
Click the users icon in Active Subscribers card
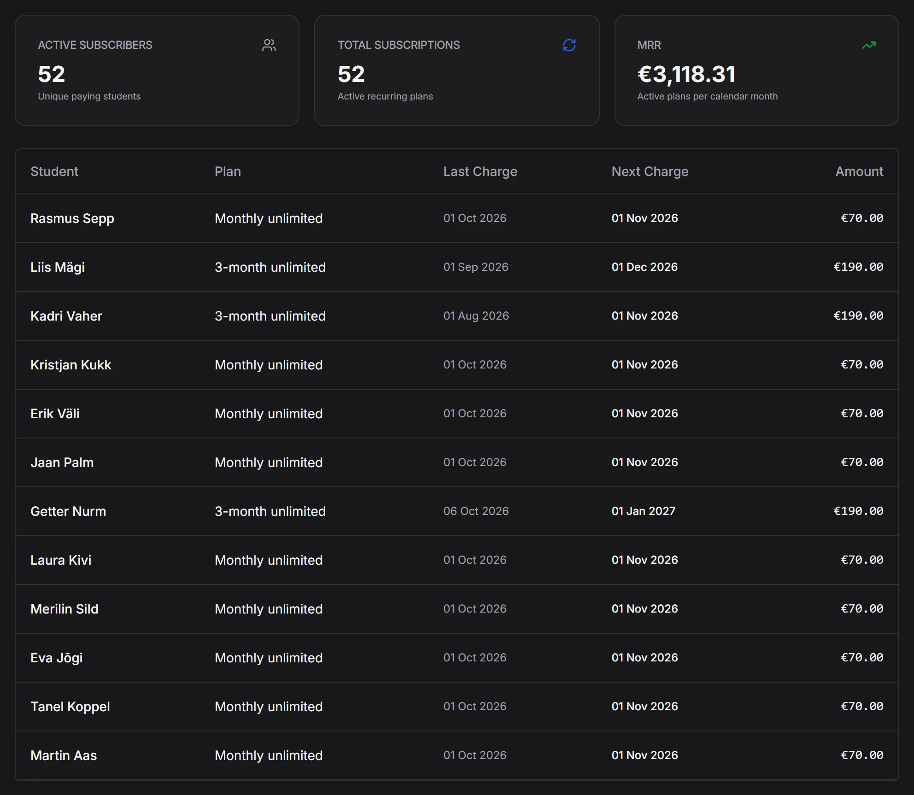pyautogui.click(x=269, y=45)
